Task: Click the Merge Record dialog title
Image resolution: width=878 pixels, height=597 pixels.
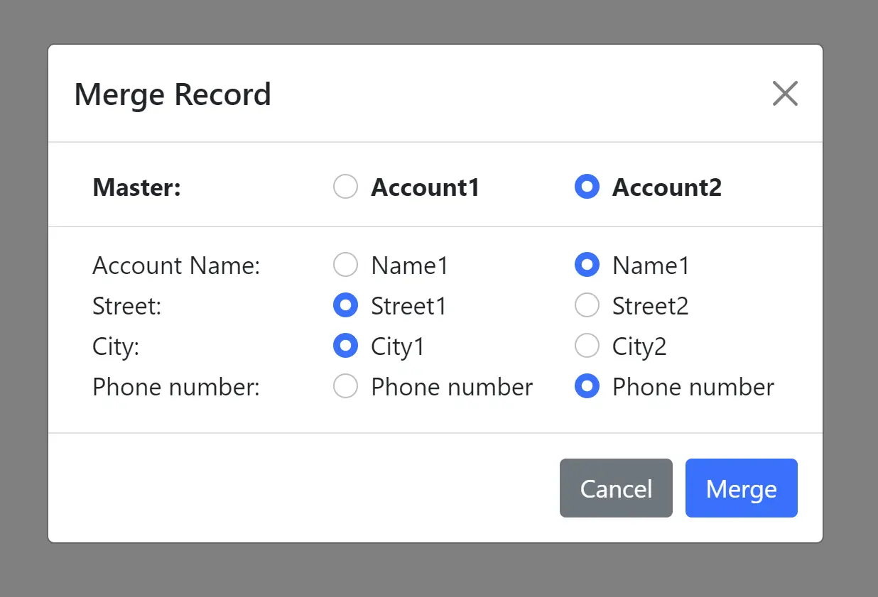Action: [173, 94]
